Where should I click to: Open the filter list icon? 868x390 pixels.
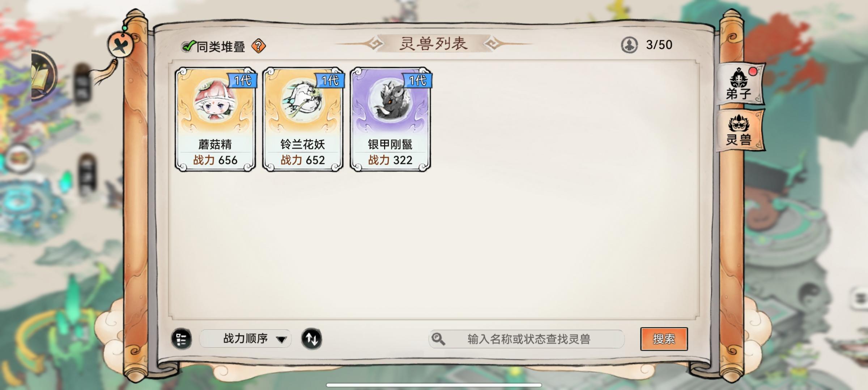(x=181, y=339)
